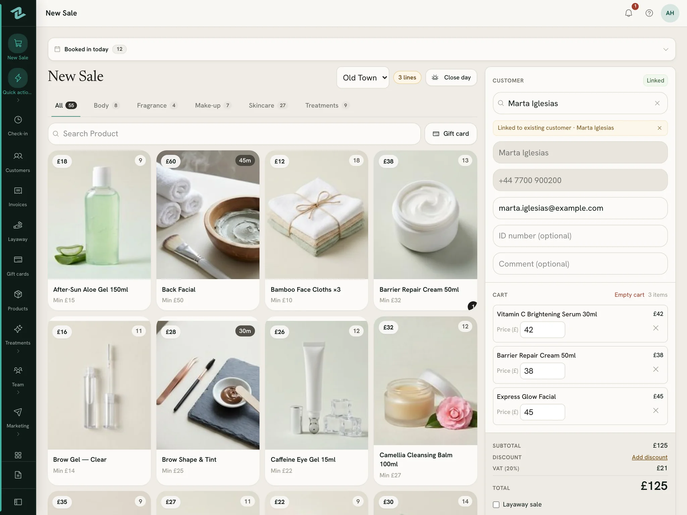687x515 pixels.
Task: Expand the Marketing sidebar submenu chevron
Action: [x=18, y=434]
